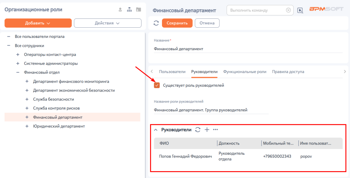350x178 pixels.
Task: Select the Руководители tab
Action: (x=204, y=72)
